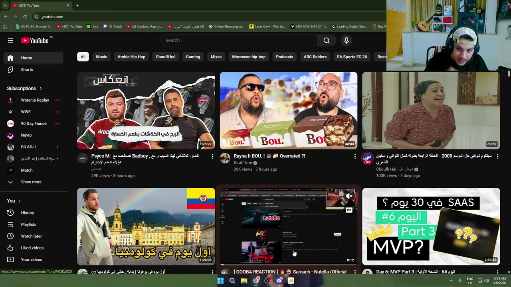Open the Nayto channel subscription
This screenshot has width=511, height=287.
(x=34, y=135)
